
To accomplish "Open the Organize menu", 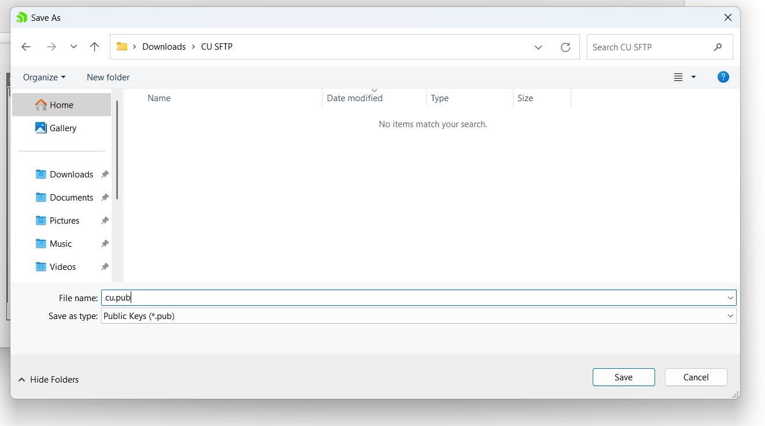I will coord(45,77).
